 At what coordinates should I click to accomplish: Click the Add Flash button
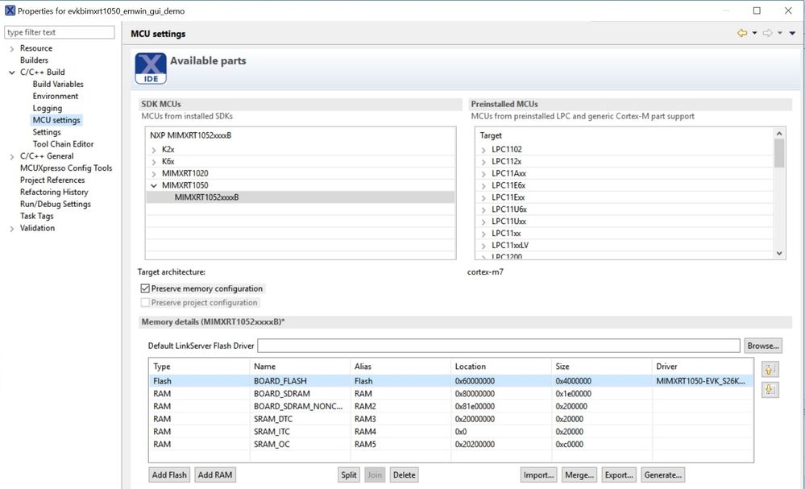coord(170,474)
